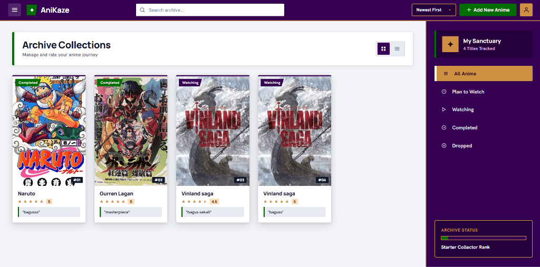
Task: Click the chevron arrow of the sort dropdown
Action: [450, 10]
